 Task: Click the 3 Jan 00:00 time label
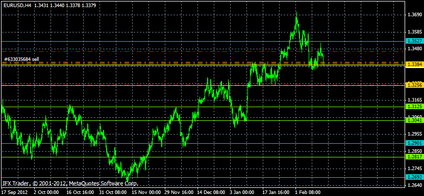pos(242,192)
